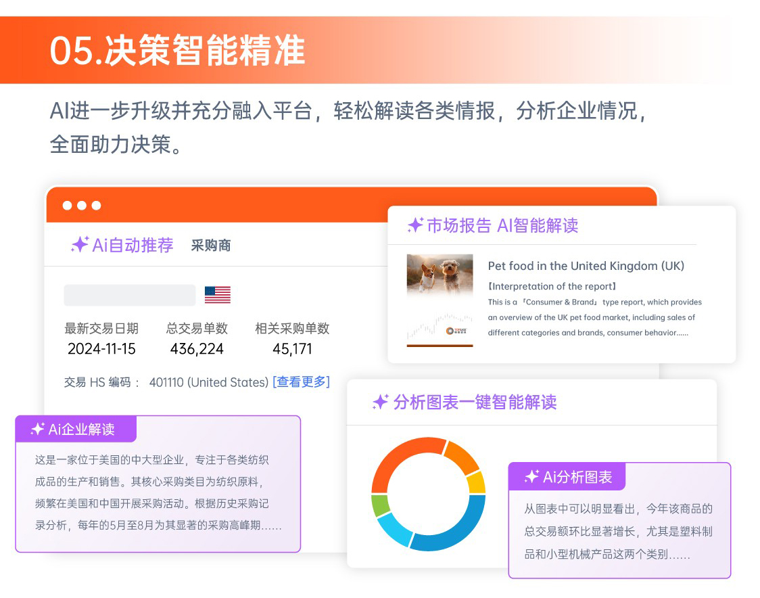Click the sparkle icon beside Ai自动推荐
The height and width of the screenshot is (598, 760).
coord(80,245)
